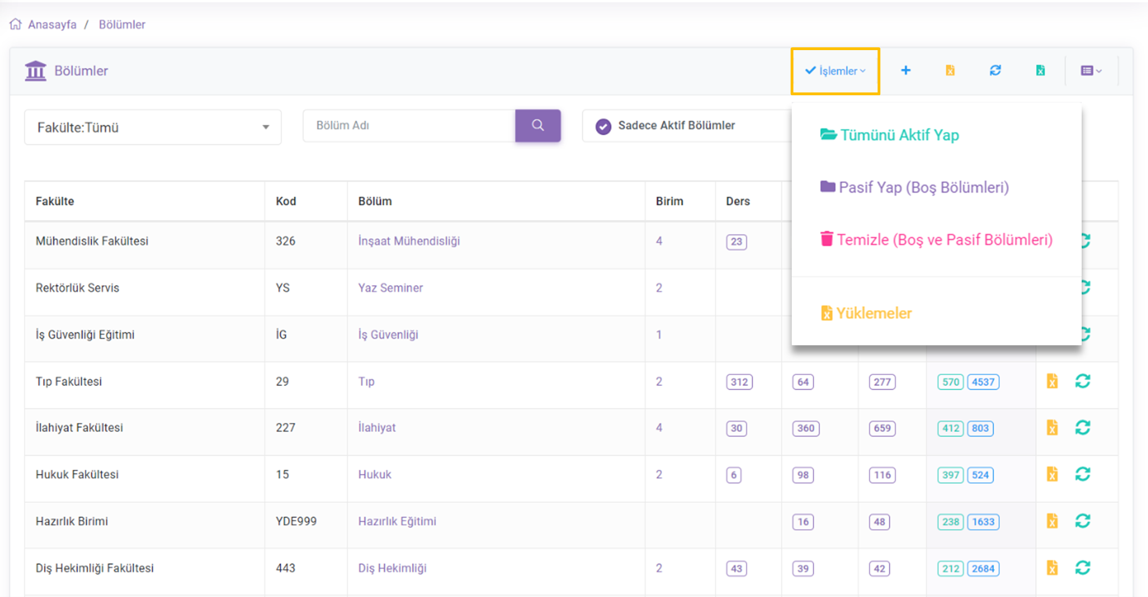Click the orange file icon in header toolbar
Image resolution: width=1148 pixels, height=597 pixels.
click(950, 70)
